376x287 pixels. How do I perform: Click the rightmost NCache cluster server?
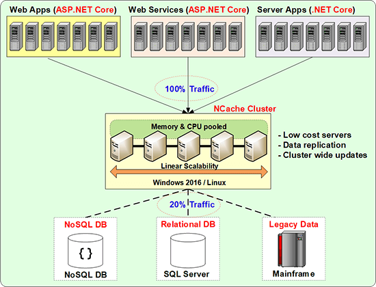pos(256,146)
